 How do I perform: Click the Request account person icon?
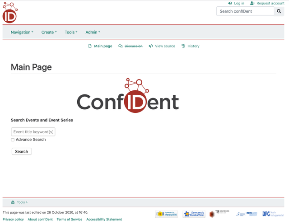tap(252, 3)
